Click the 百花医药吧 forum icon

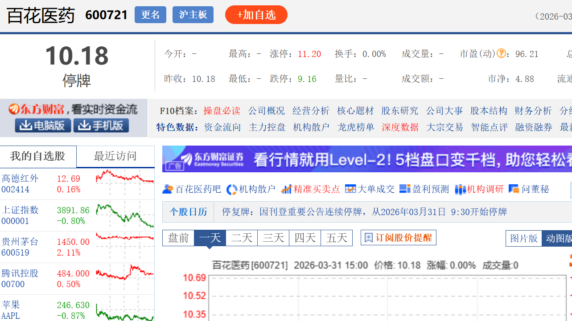point(168,189)
